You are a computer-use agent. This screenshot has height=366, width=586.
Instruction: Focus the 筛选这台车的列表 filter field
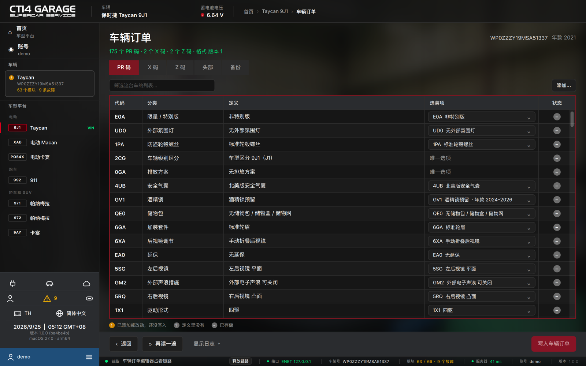[162, 85]
